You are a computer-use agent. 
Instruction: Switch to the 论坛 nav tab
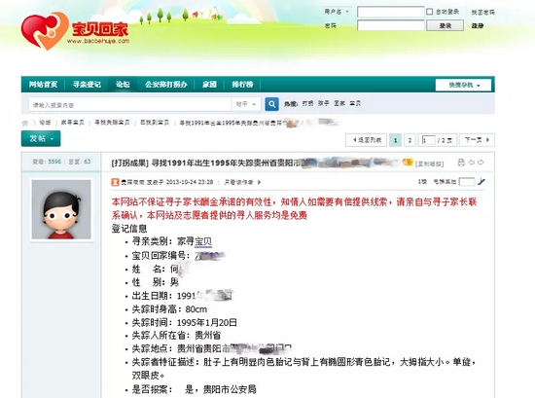point(123,85)
